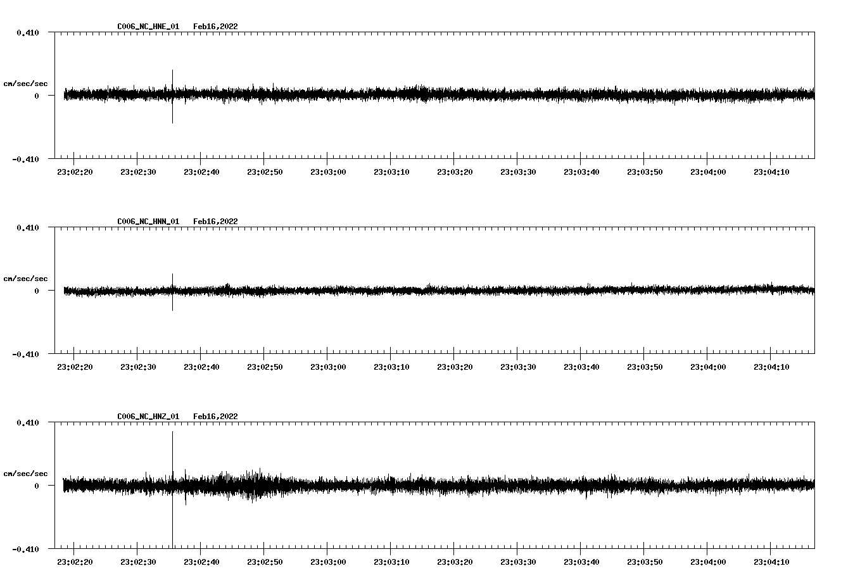
Task: Click the 23:03:10 time label under HNE plot
Action: coord(391,172)
